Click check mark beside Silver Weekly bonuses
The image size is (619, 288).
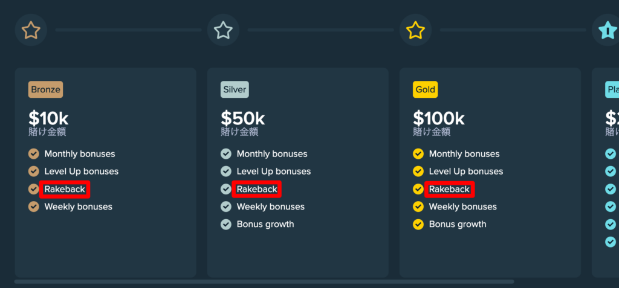226,206
